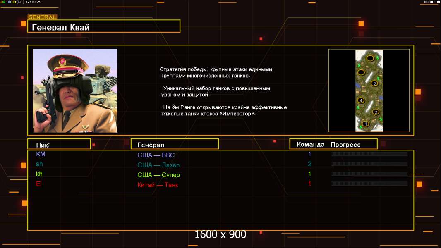Select start position 2 on the minimap

[x=374, y=83]
